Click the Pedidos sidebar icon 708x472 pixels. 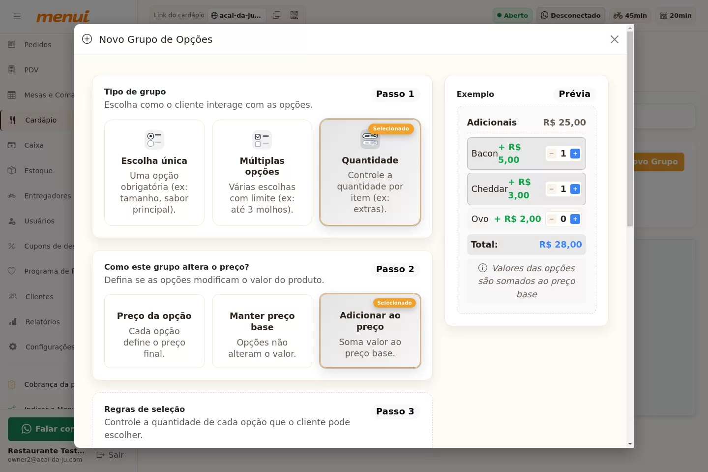click(x=12, y=45)
